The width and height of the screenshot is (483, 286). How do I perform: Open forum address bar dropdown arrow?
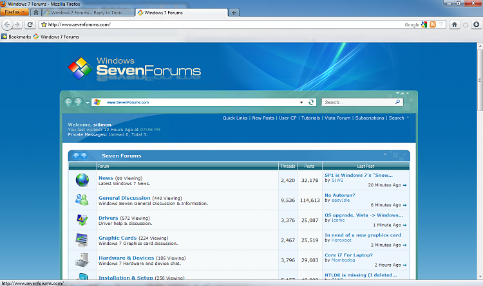pos(301,102)
